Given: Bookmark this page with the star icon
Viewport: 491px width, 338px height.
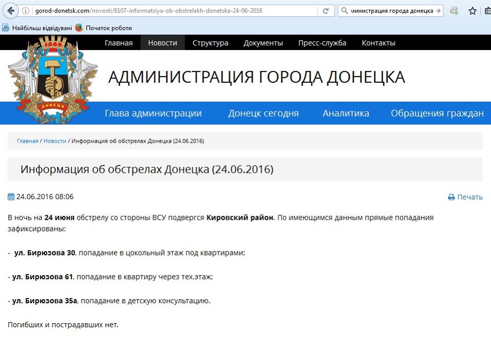Looking at the screenshot, I should tap(472, 11).
